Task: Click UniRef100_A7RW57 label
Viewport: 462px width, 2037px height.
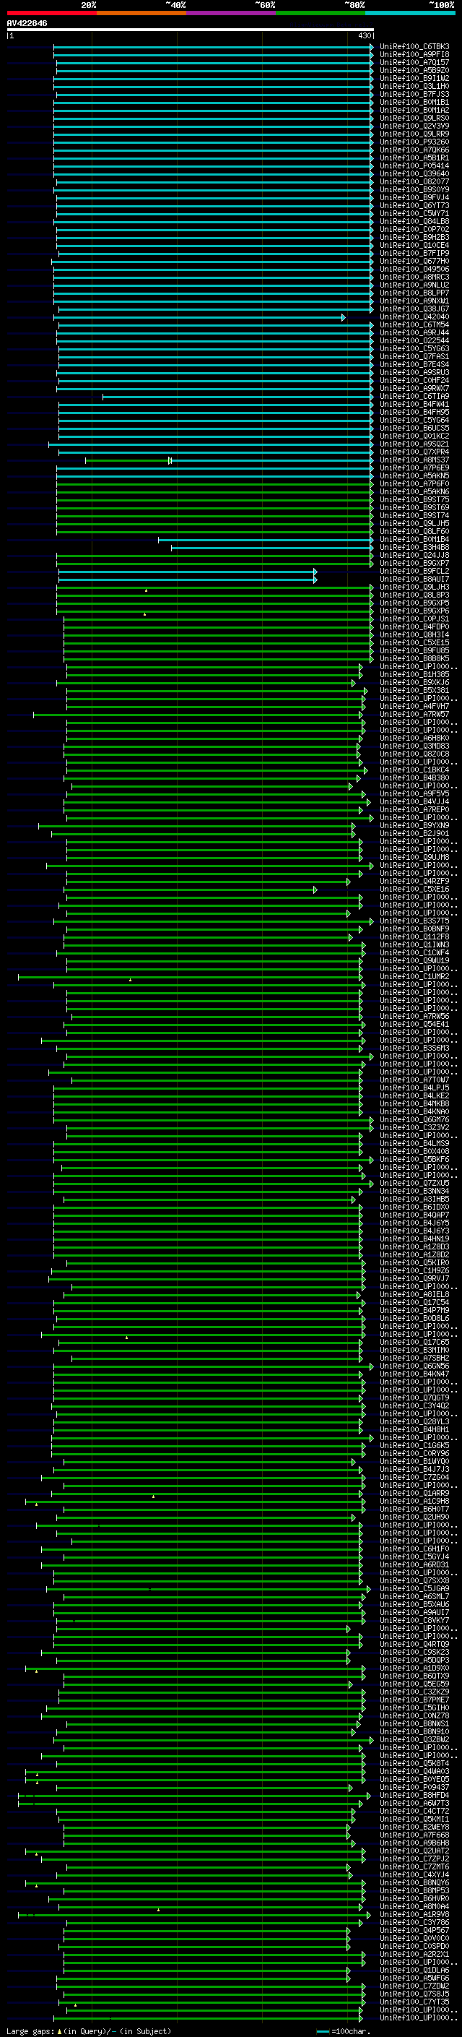Action: coord(414,715)
